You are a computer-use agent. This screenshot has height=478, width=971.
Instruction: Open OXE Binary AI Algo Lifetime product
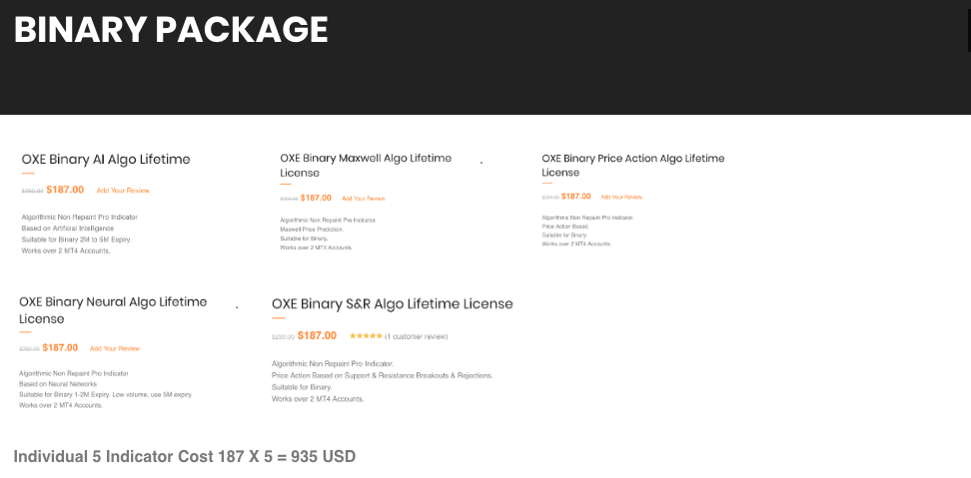(106, 160)
